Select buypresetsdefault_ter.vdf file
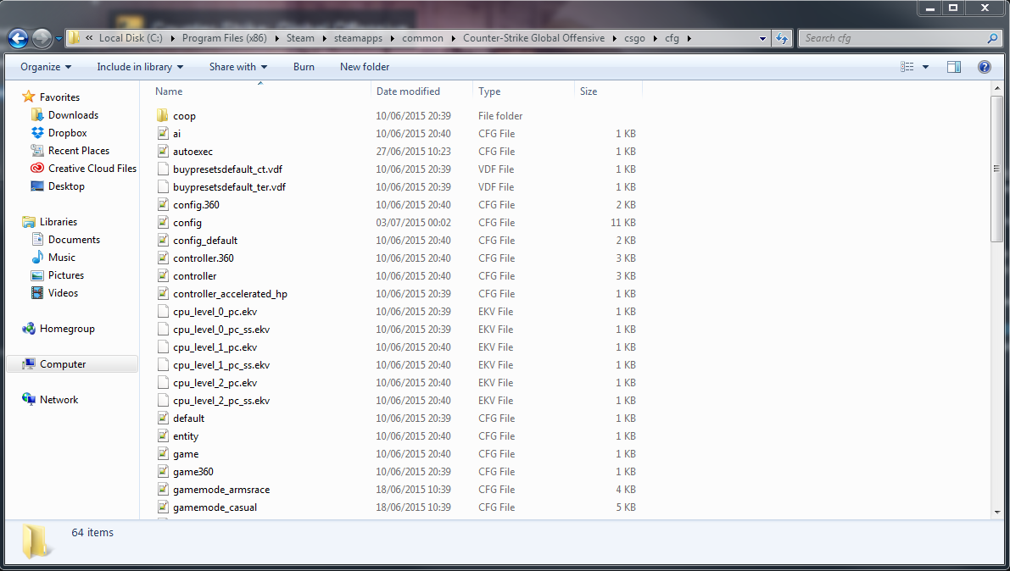 coord(229,187)
